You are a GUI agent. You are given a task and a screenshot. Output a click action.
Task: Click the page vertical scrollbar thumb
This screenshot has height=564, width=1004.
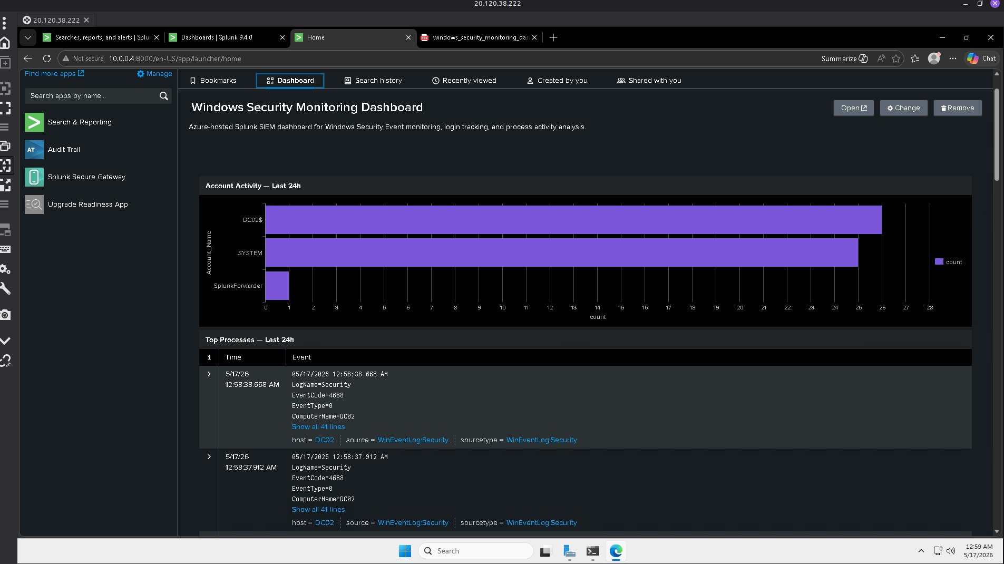click(x=997, y=134)
